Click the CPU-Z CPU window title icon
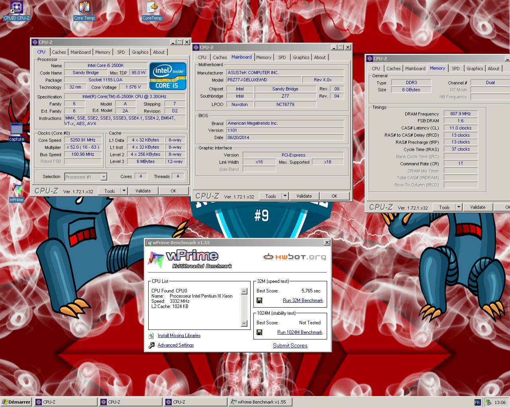The height and width of the screenshot is (408, 510). click(35, 42)
